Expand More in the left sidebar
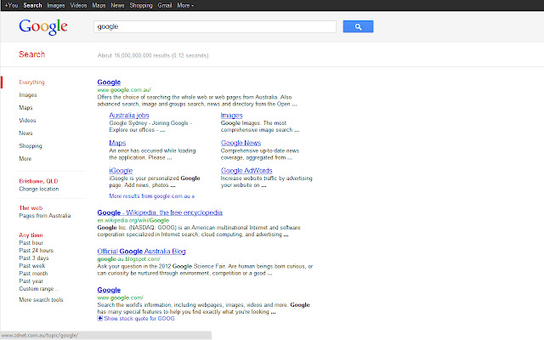Viewport: 544px width, 340px height. pos(25,159)
